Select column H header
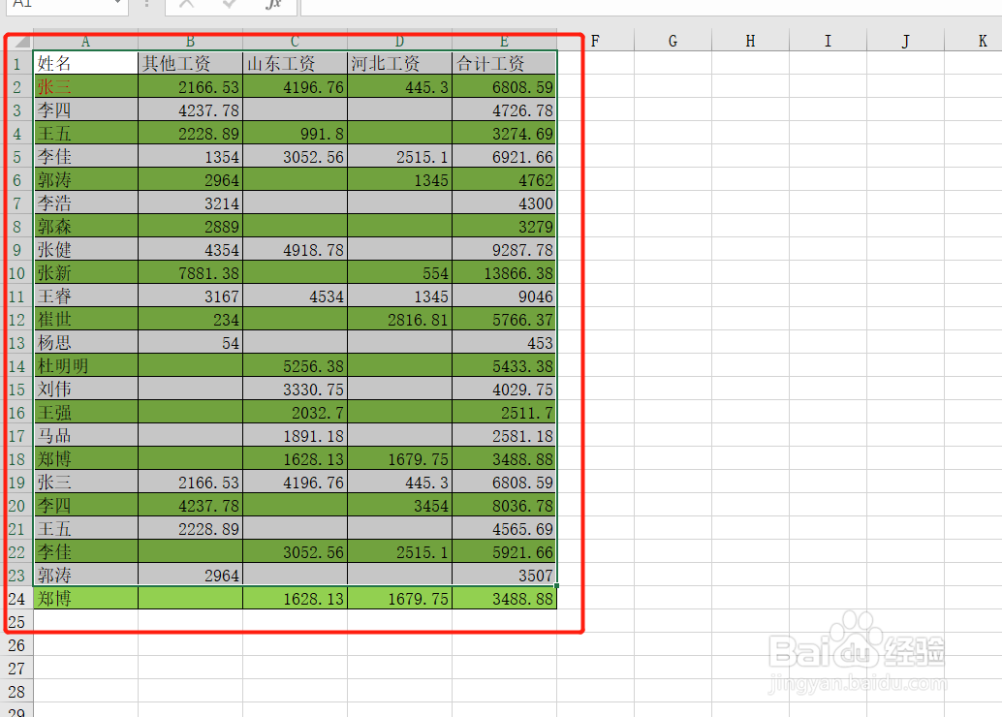This screenshot has height=717, width=1002. click(x=750, y=42)
